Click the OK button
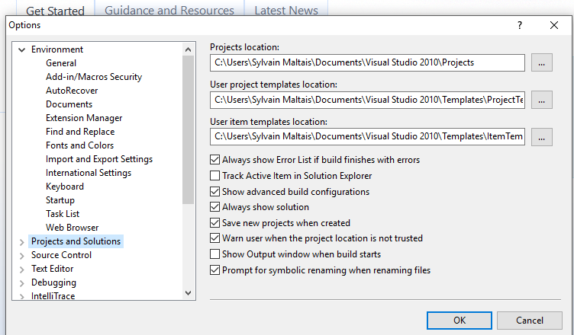This screenshot has height=335, width=574. tap(460, 321)
